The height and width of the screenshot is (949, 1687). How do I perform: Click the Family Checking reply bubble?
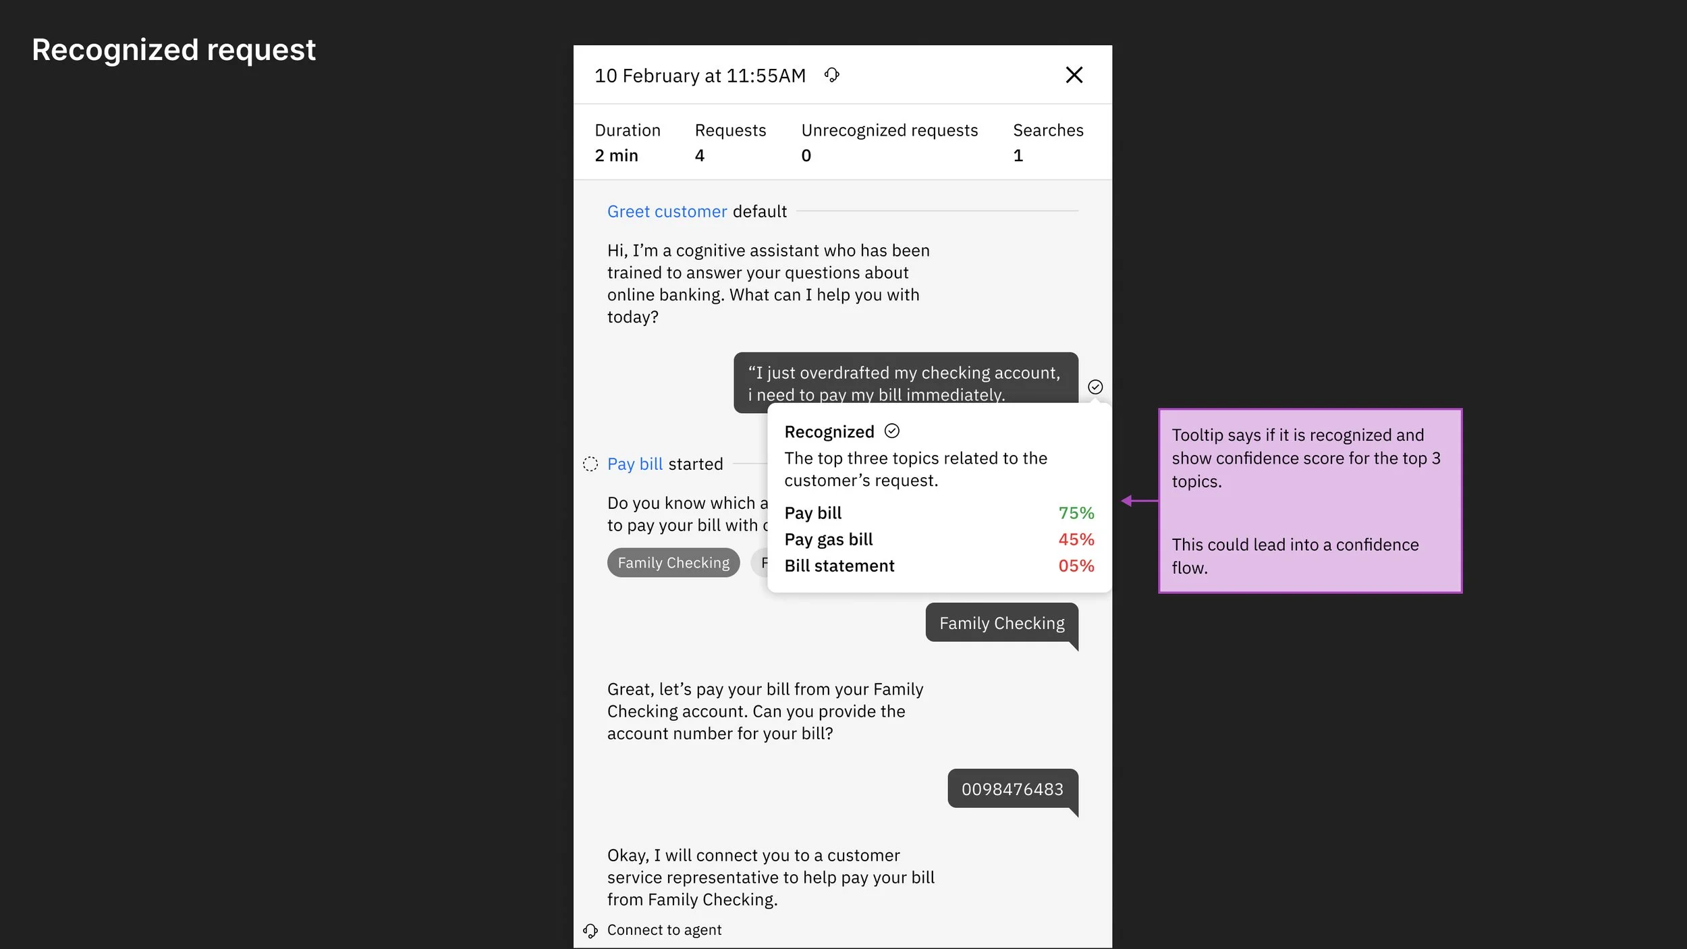[1001, 623]
